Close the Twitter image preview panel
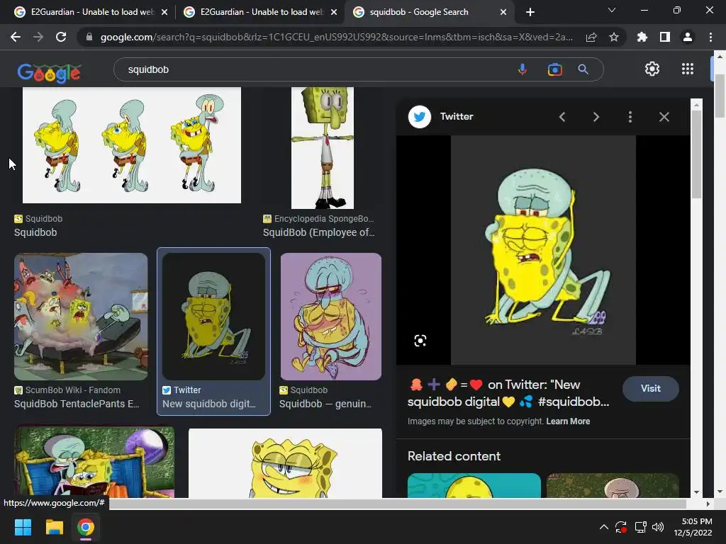Image resolution: width=726 pixels, height=544 pixels. (x=664, y=117)
